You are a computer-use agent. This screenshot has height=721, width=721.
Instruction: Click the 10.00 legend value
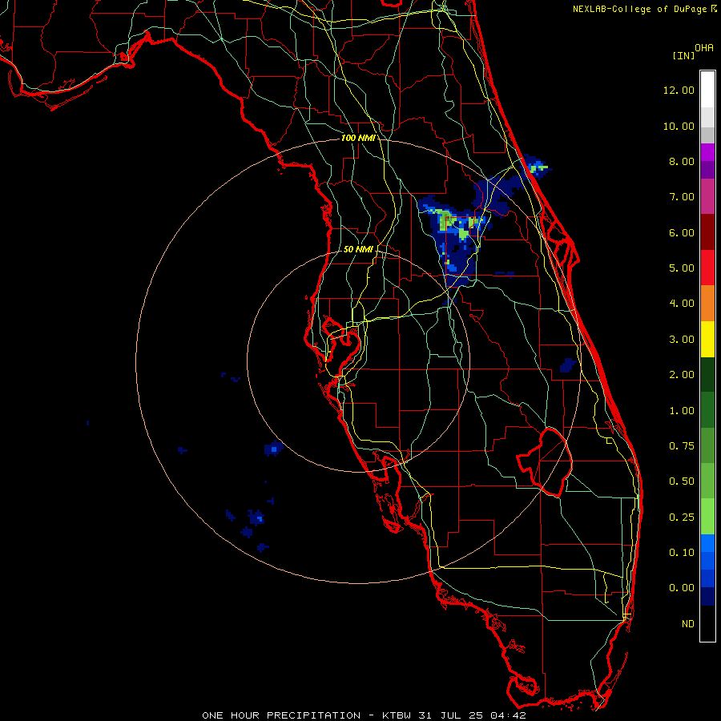(x=679, y=126)
